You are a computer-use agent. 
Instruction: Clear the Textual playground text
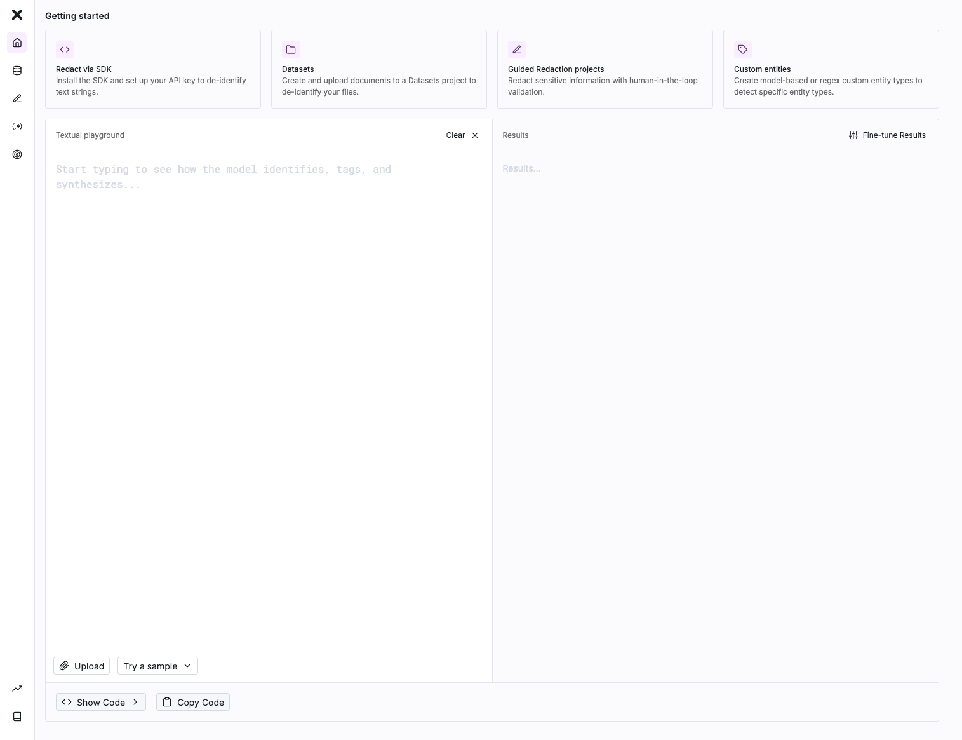pyautogui.click(x=462, y=135)
